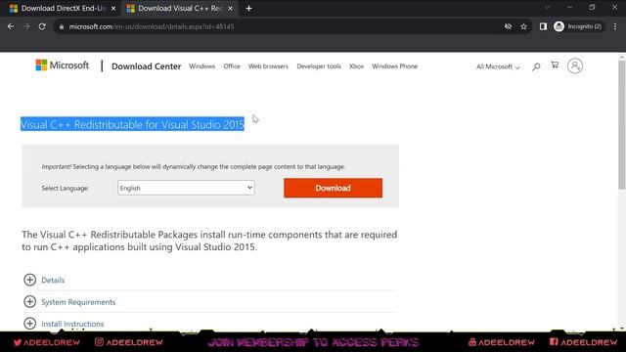The image size is (626, 352).
Task: Click the plus icon beside Details
Action: coord(30,280)
